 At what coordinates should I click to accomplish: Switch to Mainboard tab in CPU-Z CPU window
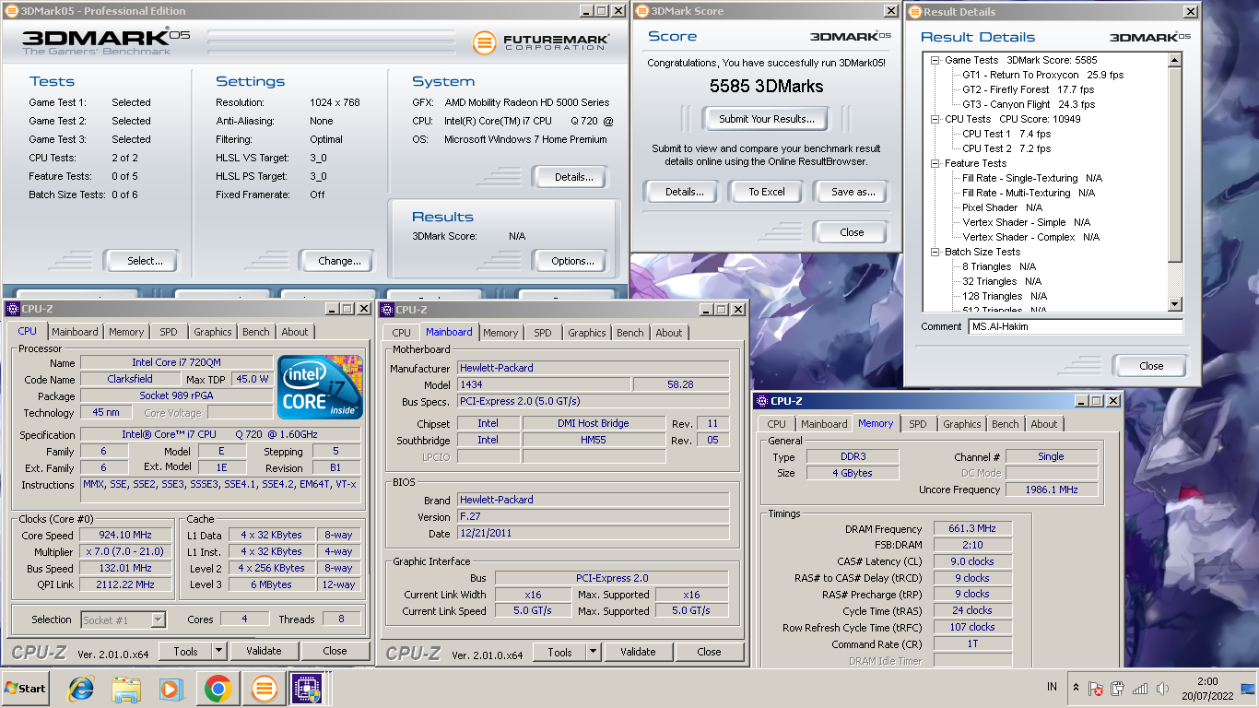coord(75,332)
